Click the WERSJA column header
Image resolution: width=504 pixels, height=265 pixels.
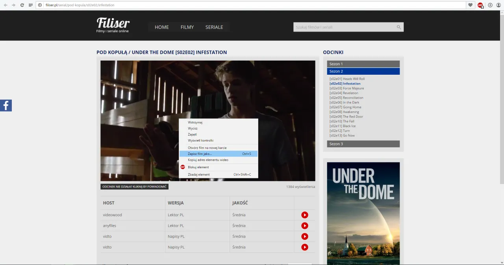click(x=176, y=203)
